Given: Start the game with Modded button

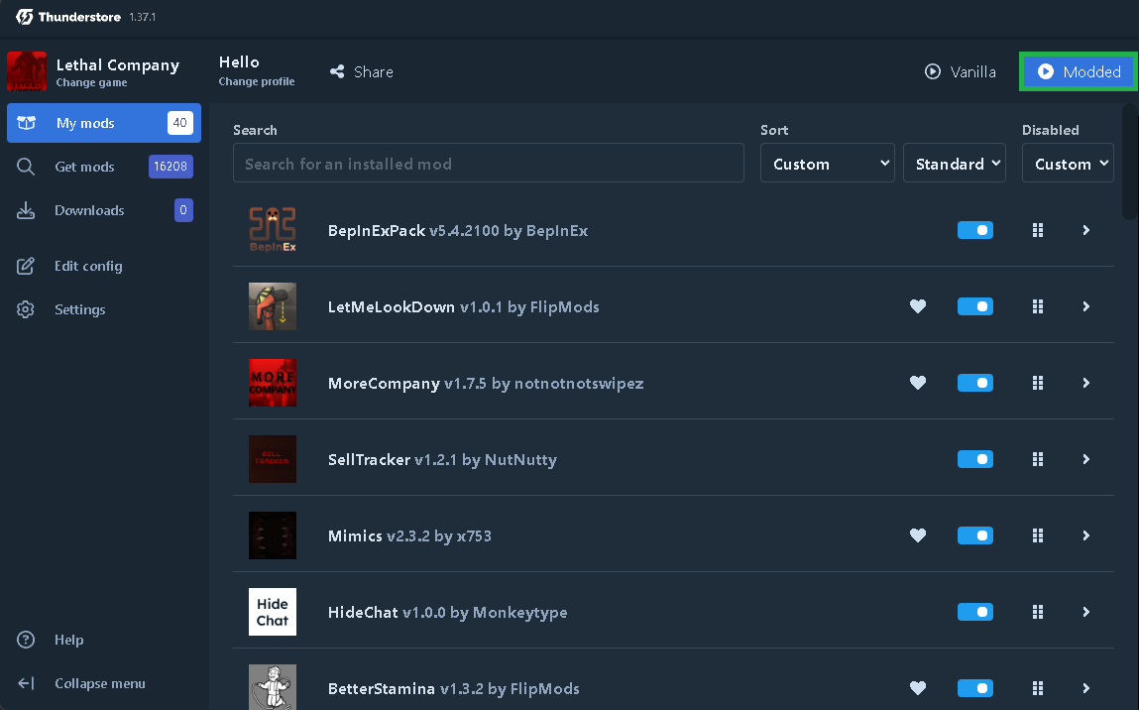Looking at the screenshot, I should click(x=1079, y=71).
